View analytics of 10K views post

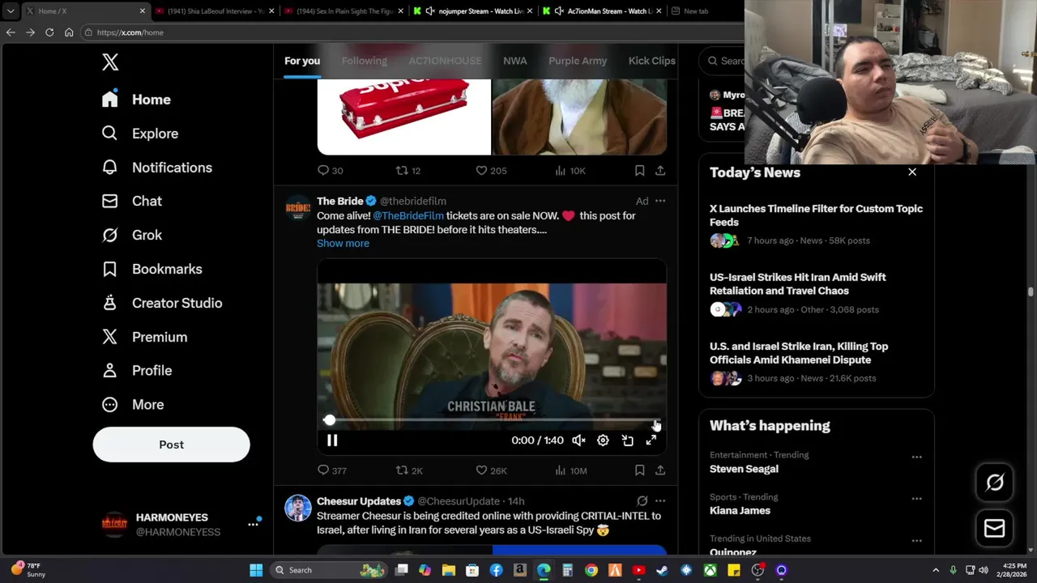pyautogui.click(x=570, y=171)
